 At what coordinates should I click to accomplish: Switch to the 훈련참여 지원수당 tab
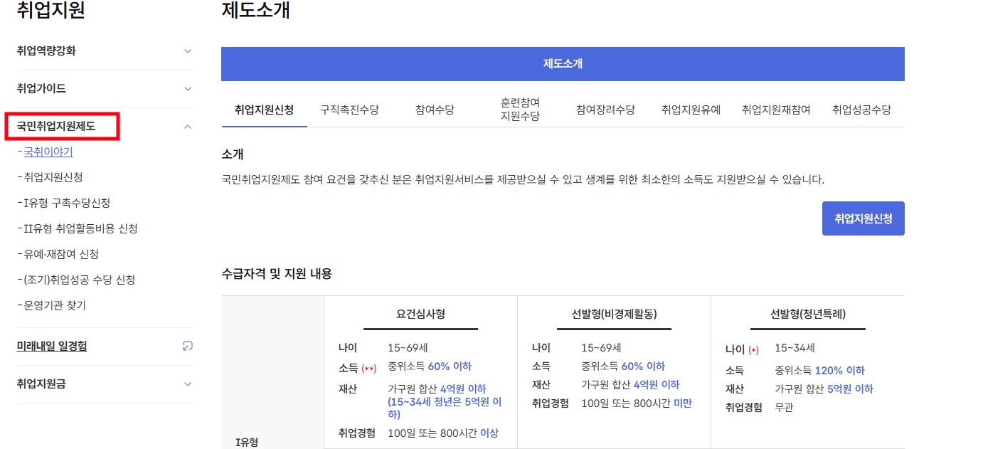520,110
